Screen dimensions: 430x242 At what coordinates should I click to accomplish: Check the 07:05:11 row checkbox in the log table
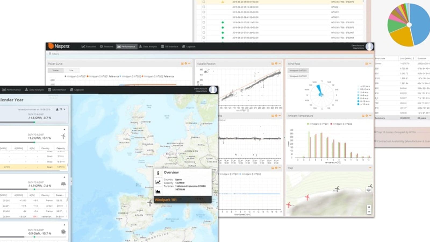click(x=204, y=22)
